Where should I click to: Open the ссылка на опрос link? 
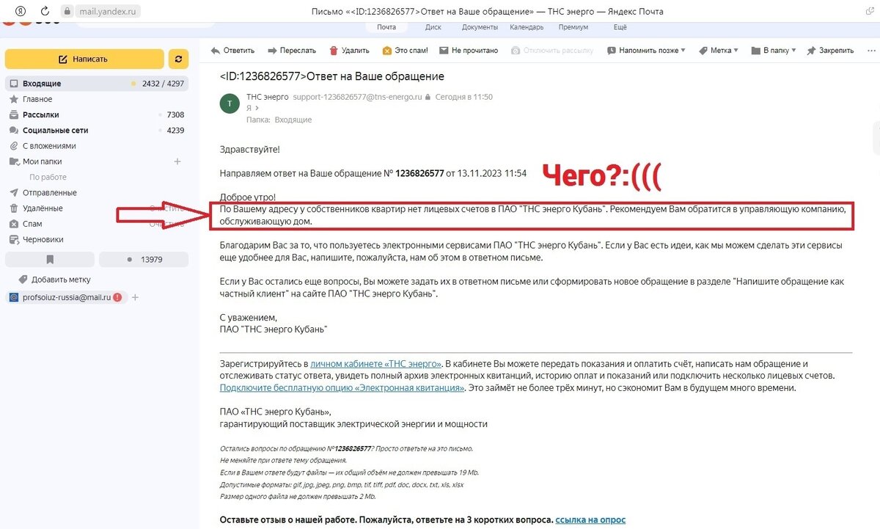pyautogui.click(x=590, y=519)
